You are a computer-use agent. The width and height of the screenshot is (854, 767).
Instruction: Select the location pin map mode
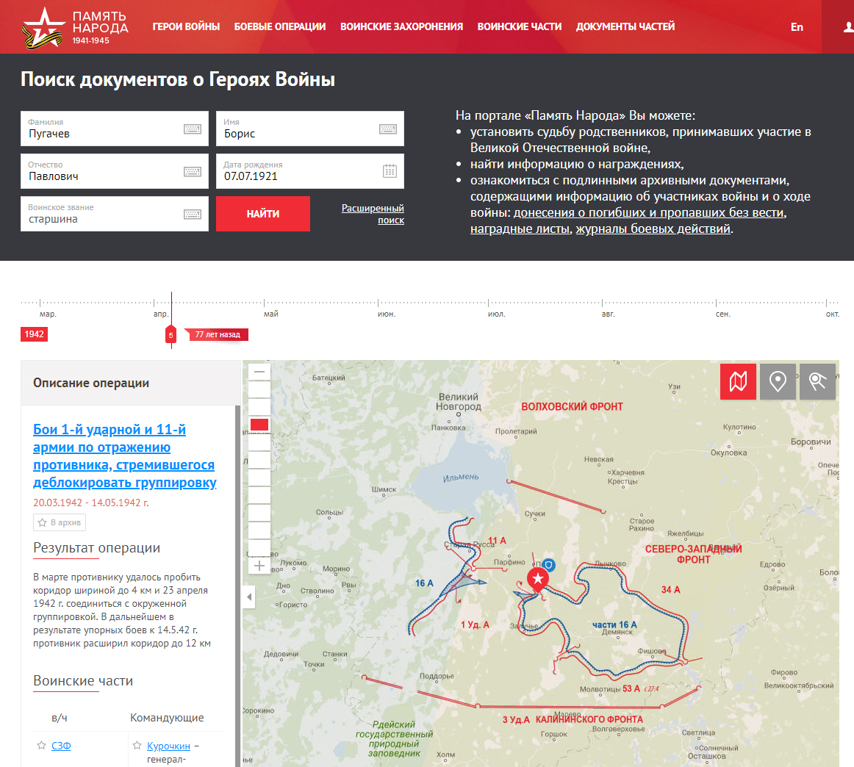[778, 381]
